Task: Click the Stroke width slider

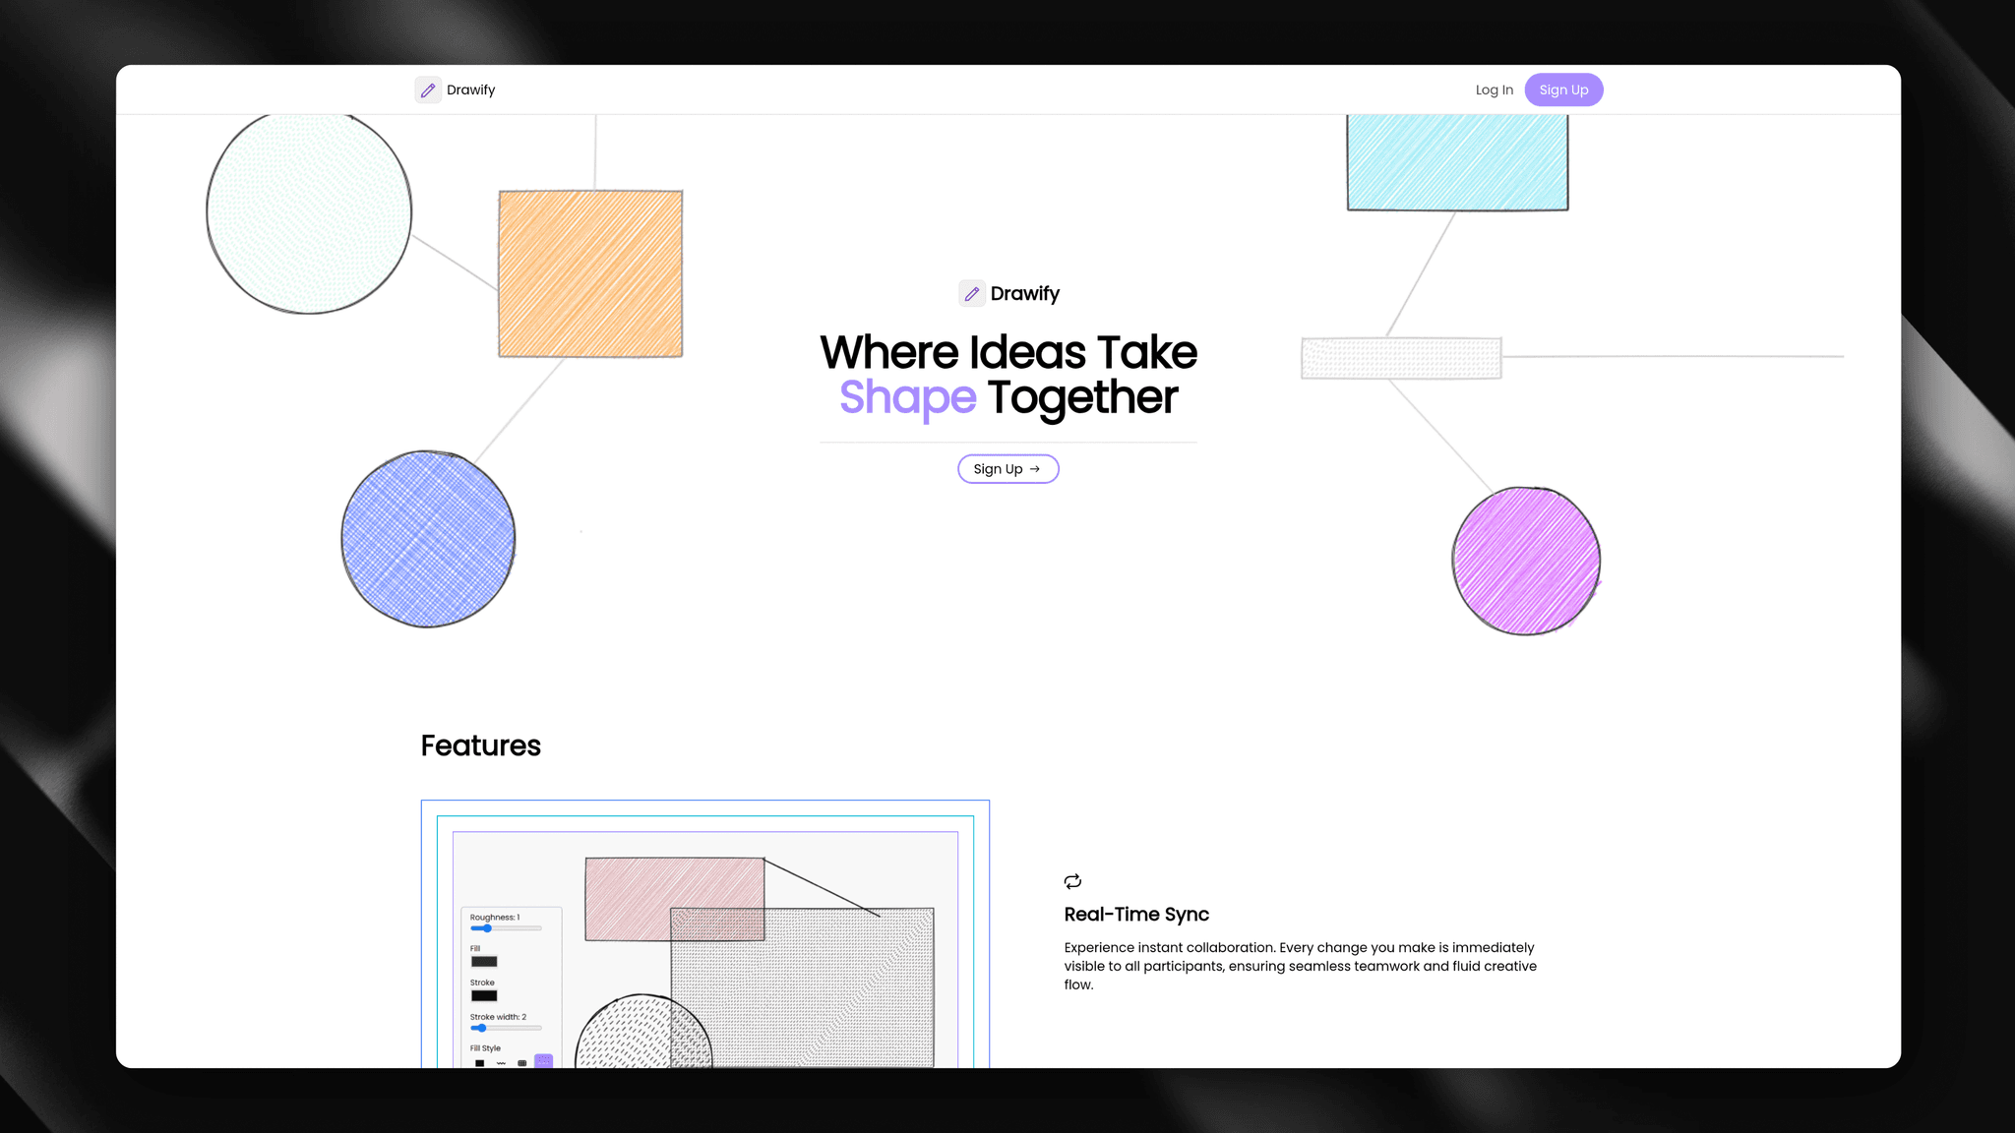Action: 506,1028
